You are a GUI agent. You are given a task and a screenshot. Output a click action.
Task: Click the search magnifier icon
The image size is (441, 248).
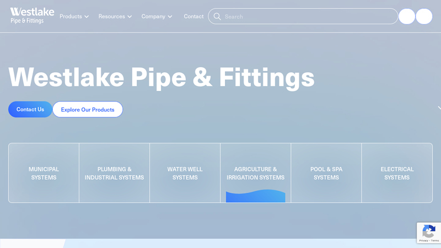click(217, 17)
